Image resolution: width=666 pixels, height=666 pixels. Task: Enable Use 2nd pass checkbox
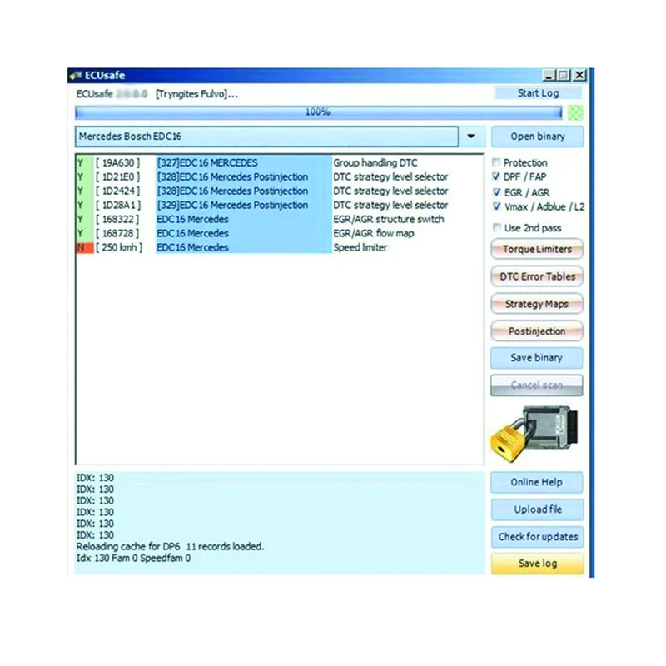click(x=496, y=227)
